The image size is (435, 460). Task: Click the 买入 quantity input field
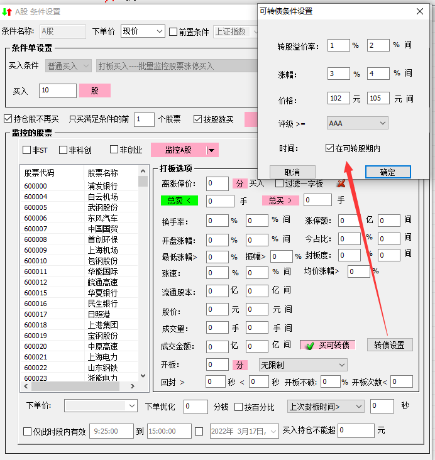[x=57, y=91]
